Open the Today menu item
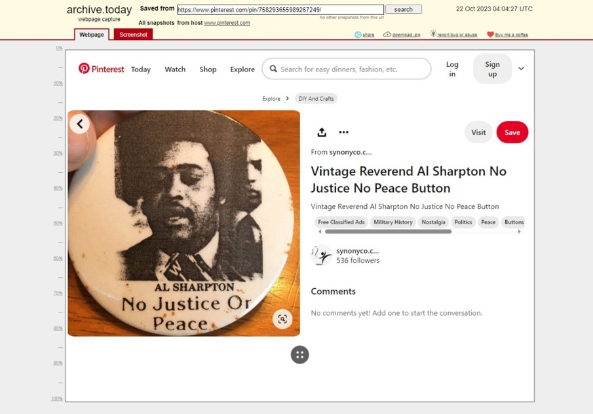The image size is (593, 414). click(x=141, y=69)
